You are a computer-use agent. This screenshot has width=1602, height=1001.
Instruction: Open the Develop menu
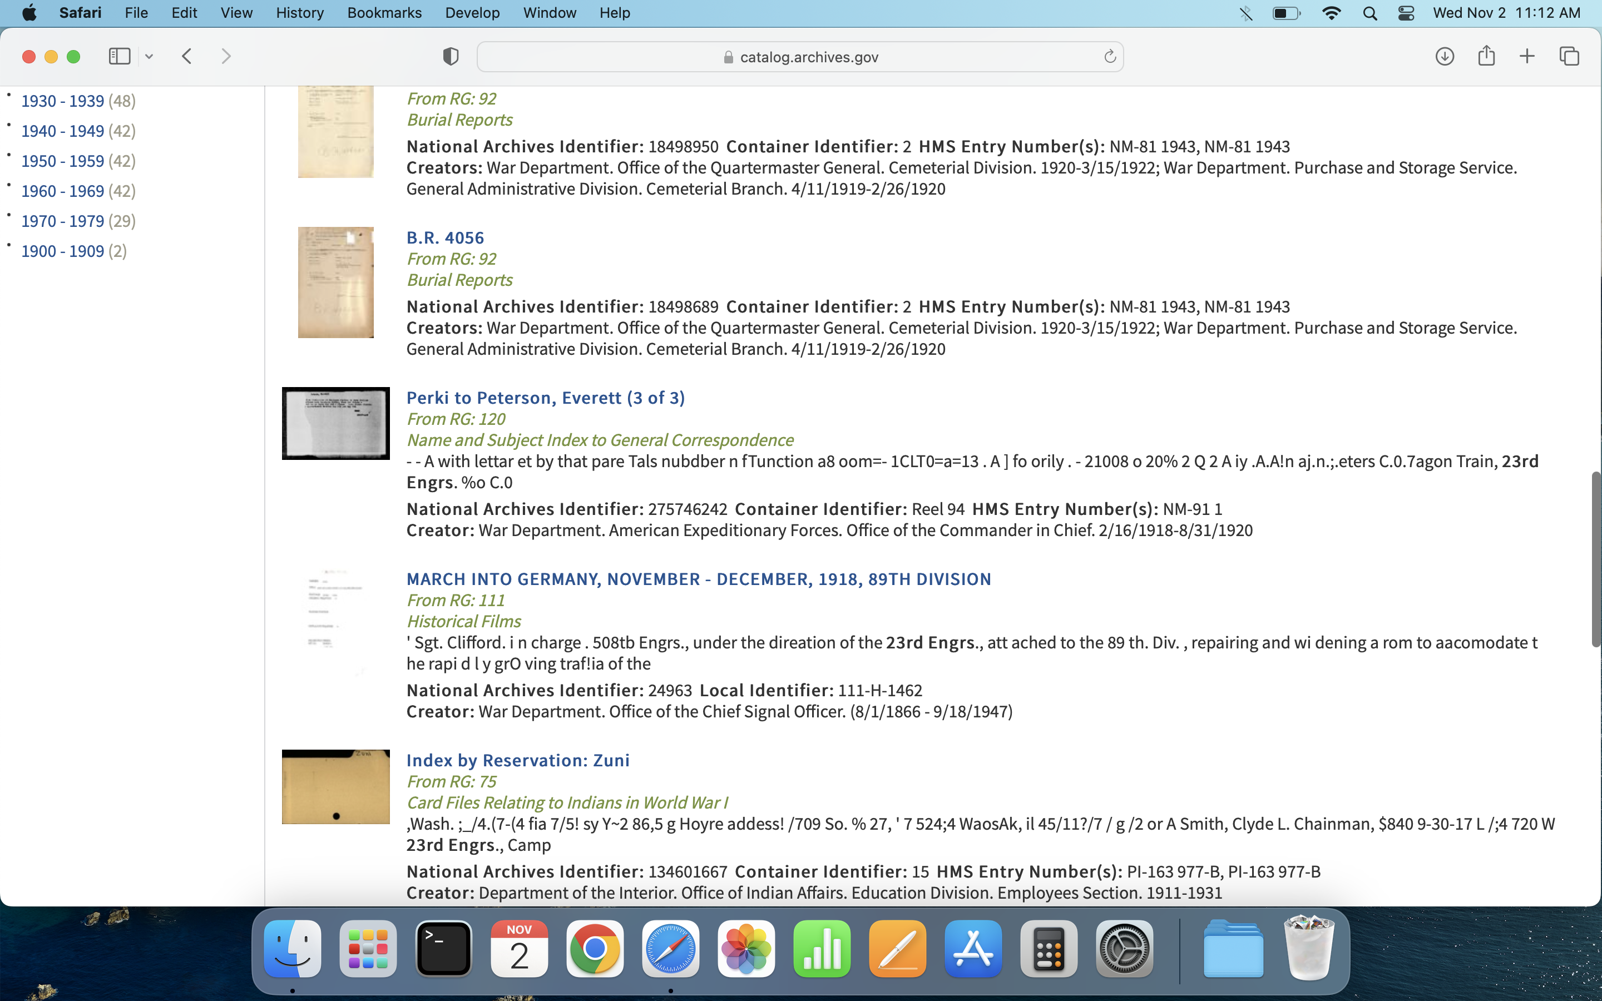pos(472,13)
